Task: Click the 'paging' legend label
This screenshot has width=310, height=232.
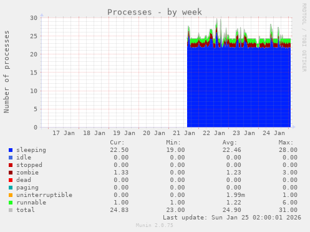Action: (x=27, y=188)
